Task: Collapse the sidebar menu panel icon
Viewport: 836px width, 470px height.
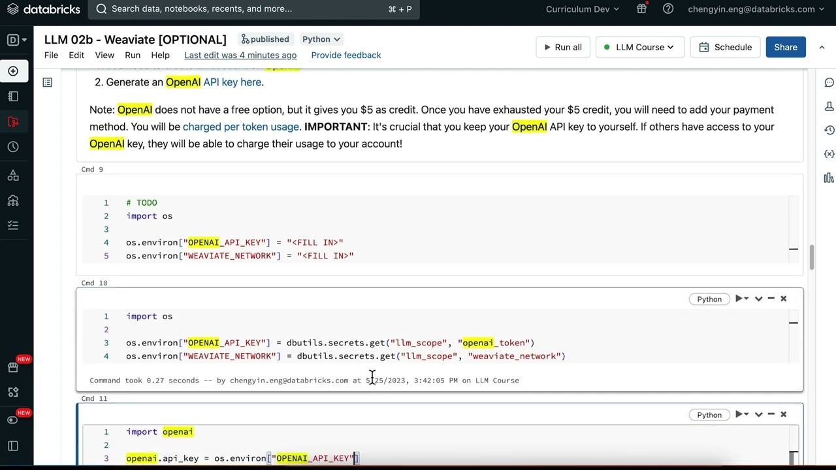Action: point(13,446)
